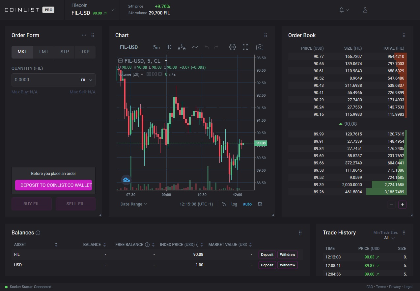
Task: Switch to the LMT order tab
Action: 43,52
